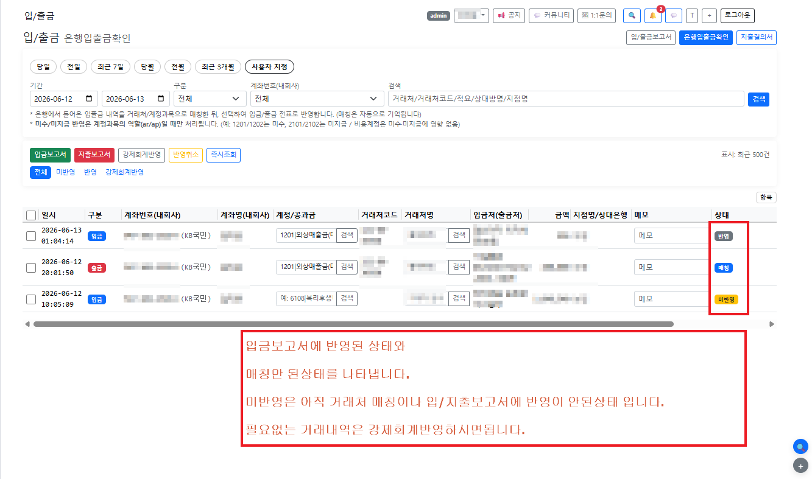
Task: Click the 상태 column header
Action: (722, 215)
